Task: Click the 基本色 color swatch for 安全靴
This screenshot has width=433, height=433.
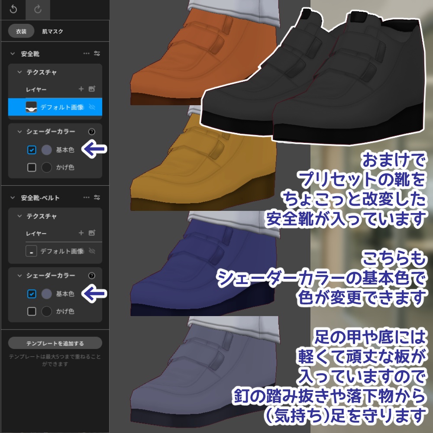Action: click(x=47, y=151)
